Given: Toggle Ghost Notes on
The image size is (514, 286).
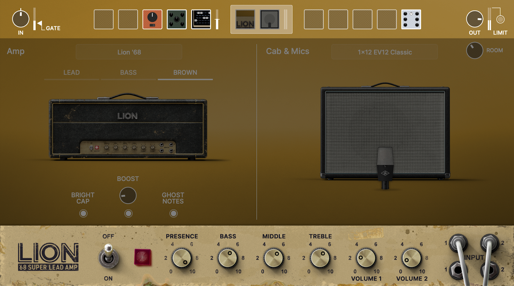Looking at the screenshot, I should pos(173,213).
